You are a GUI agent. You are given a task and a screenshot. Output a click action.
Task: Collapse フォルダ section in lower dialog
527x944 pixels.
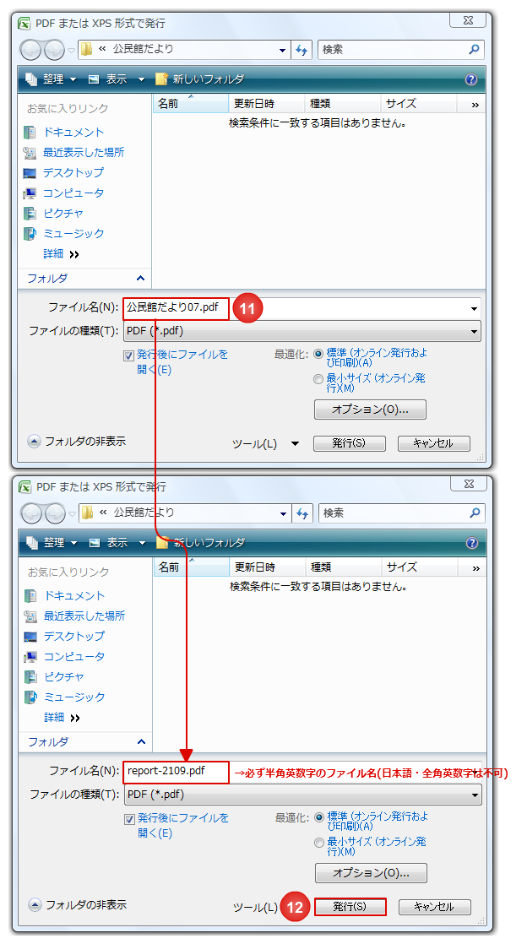[x=142, y=741]
